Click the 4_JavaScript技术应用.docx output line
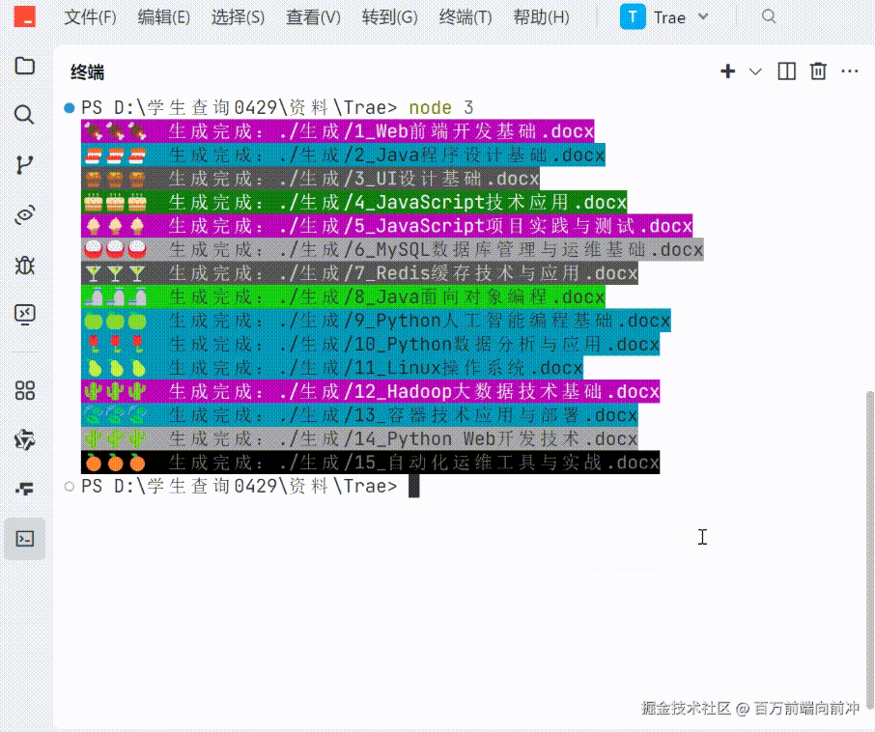Viewport: 875px width, 732px height. [354, 202]
